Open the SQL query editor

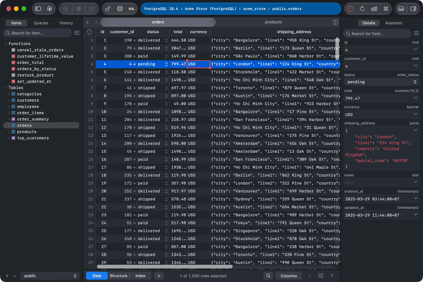131,9
